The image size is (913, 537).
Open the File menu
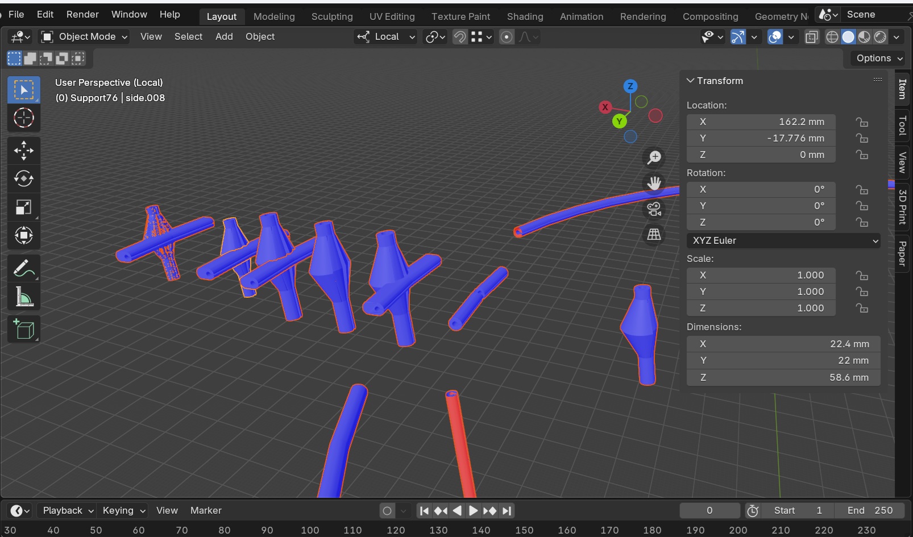(16, 14)
